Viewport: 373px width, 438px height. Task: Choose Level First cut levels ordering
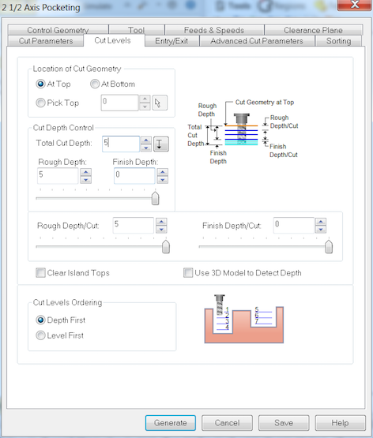coord(40,335)
